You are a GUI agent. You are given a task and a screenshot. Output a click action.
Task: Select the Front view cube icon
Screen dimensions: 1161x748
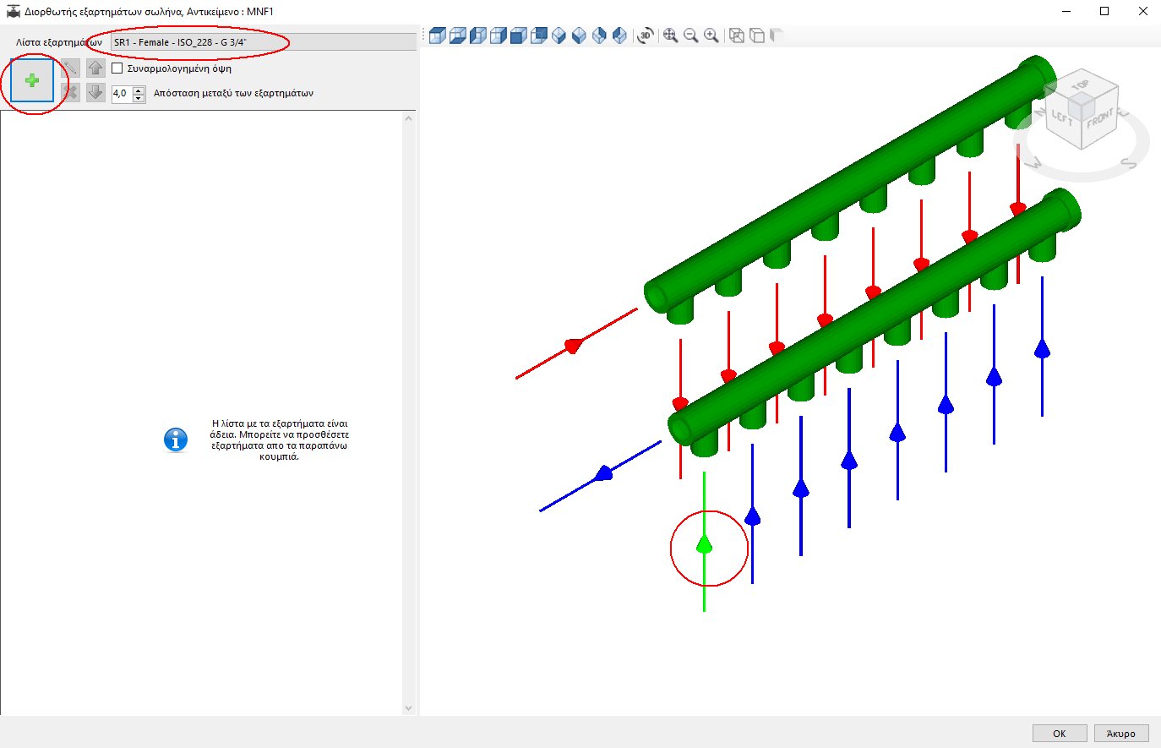pos(517,35)
